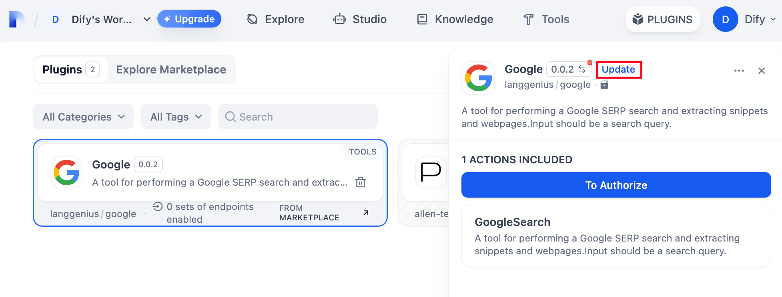Focus the plugin Search field
The height and width of the screenshot is (297, 782).
coord(298,117)
